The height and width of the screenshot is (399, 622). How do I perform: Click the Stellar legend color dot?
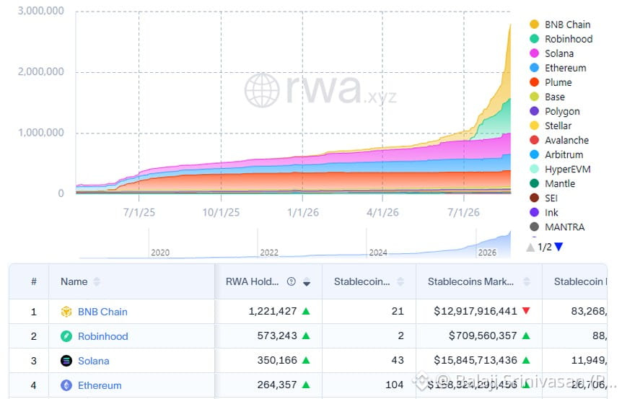click(535, 126)
